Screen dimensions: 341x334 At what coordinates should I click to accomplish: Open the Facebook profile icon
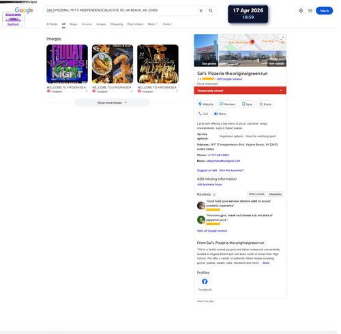tap(205, 282)
